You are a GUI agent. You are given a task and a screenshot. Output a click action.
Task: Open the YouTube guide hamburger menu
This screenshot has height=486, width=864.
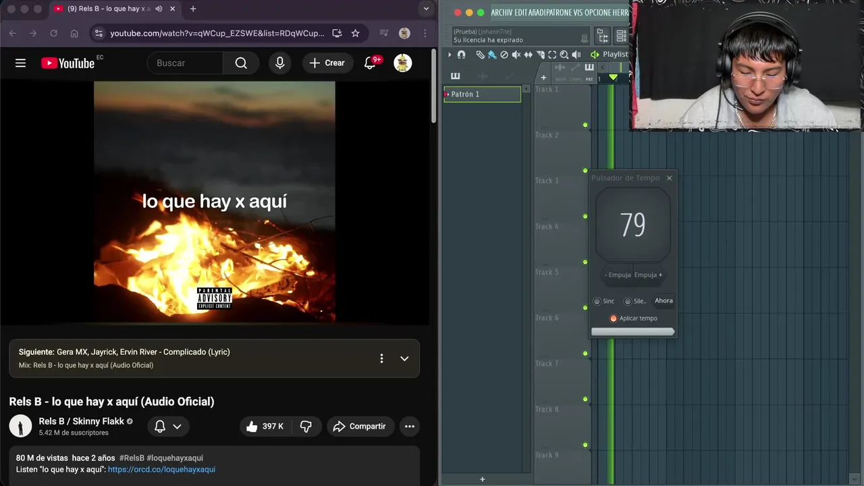[20, 63]
